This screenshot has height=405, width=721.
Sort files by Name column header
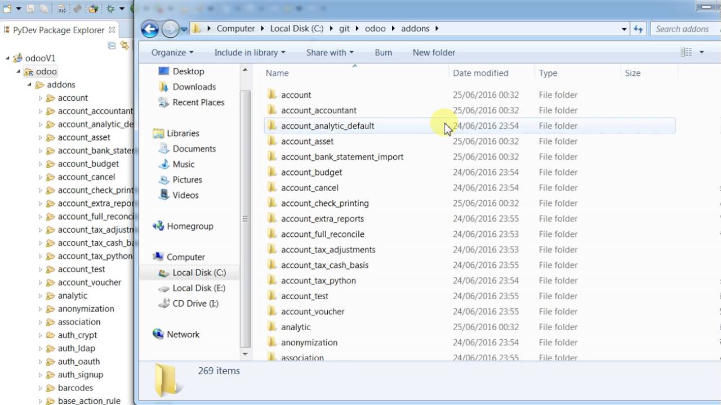[x=355, y=73]
